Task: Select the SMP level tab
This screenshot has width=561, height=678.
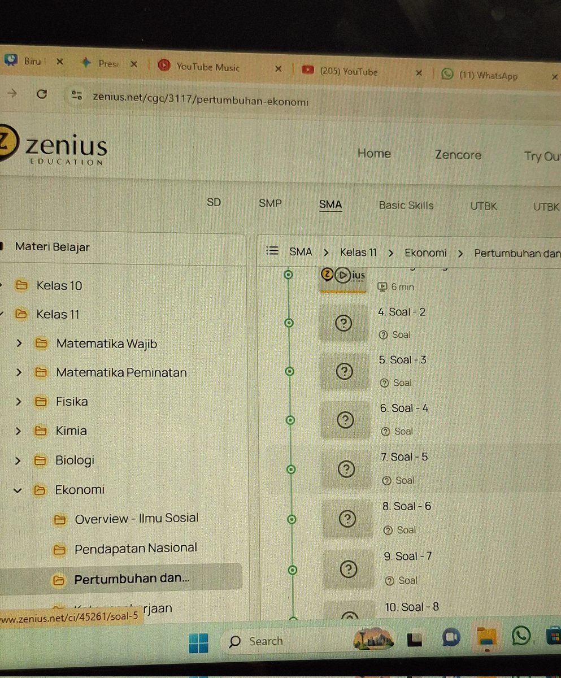Action: pyautogui.click(x=270, y=203)
